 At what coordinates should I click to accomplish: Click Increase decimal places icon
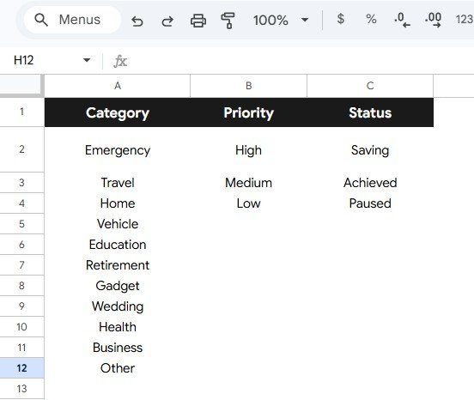[433, 20]
